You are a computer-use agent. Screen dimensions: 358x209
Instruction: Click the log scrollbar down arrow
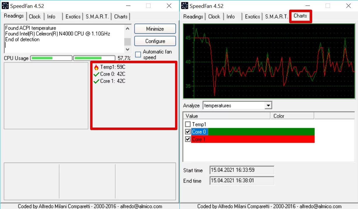[x=128, y=49]
